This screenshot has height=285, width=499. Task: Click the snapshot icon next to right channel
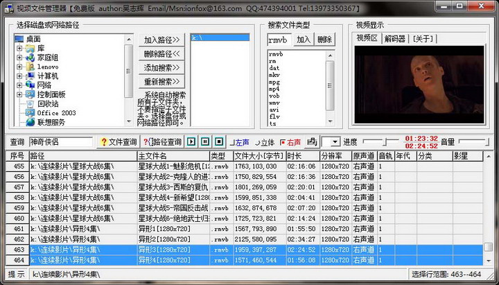pos(312,141)
